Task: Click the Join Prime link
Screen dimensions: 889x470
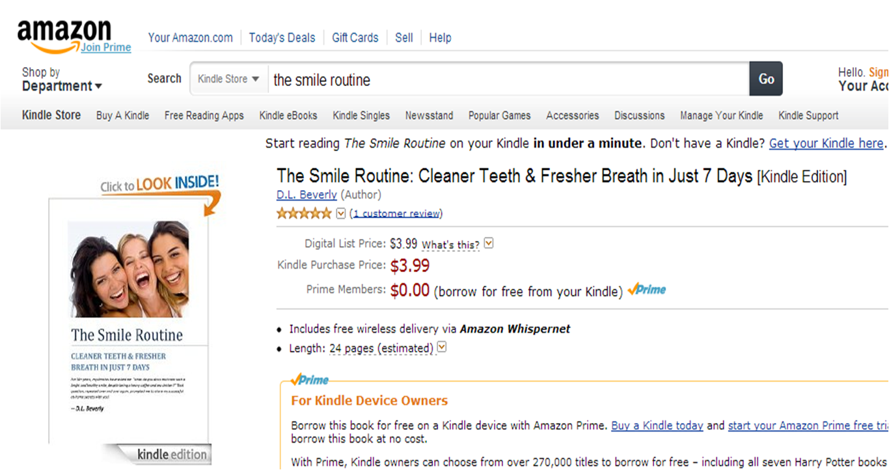Action: tap(106, 48)
